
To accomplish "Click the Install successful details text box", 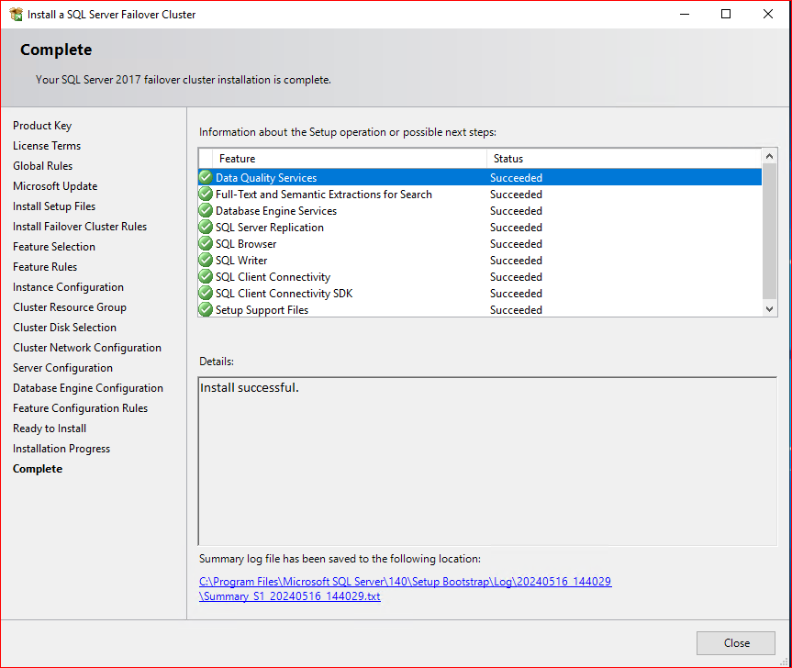I will [487, 461].
